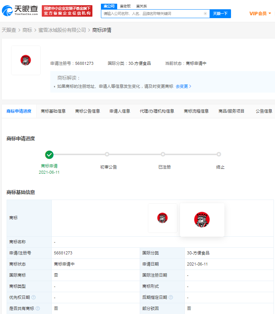The height and width of the screenshot is (314, 275).
Task: Open the enlarged trademark image preview
Action: [x=202, y=220]
